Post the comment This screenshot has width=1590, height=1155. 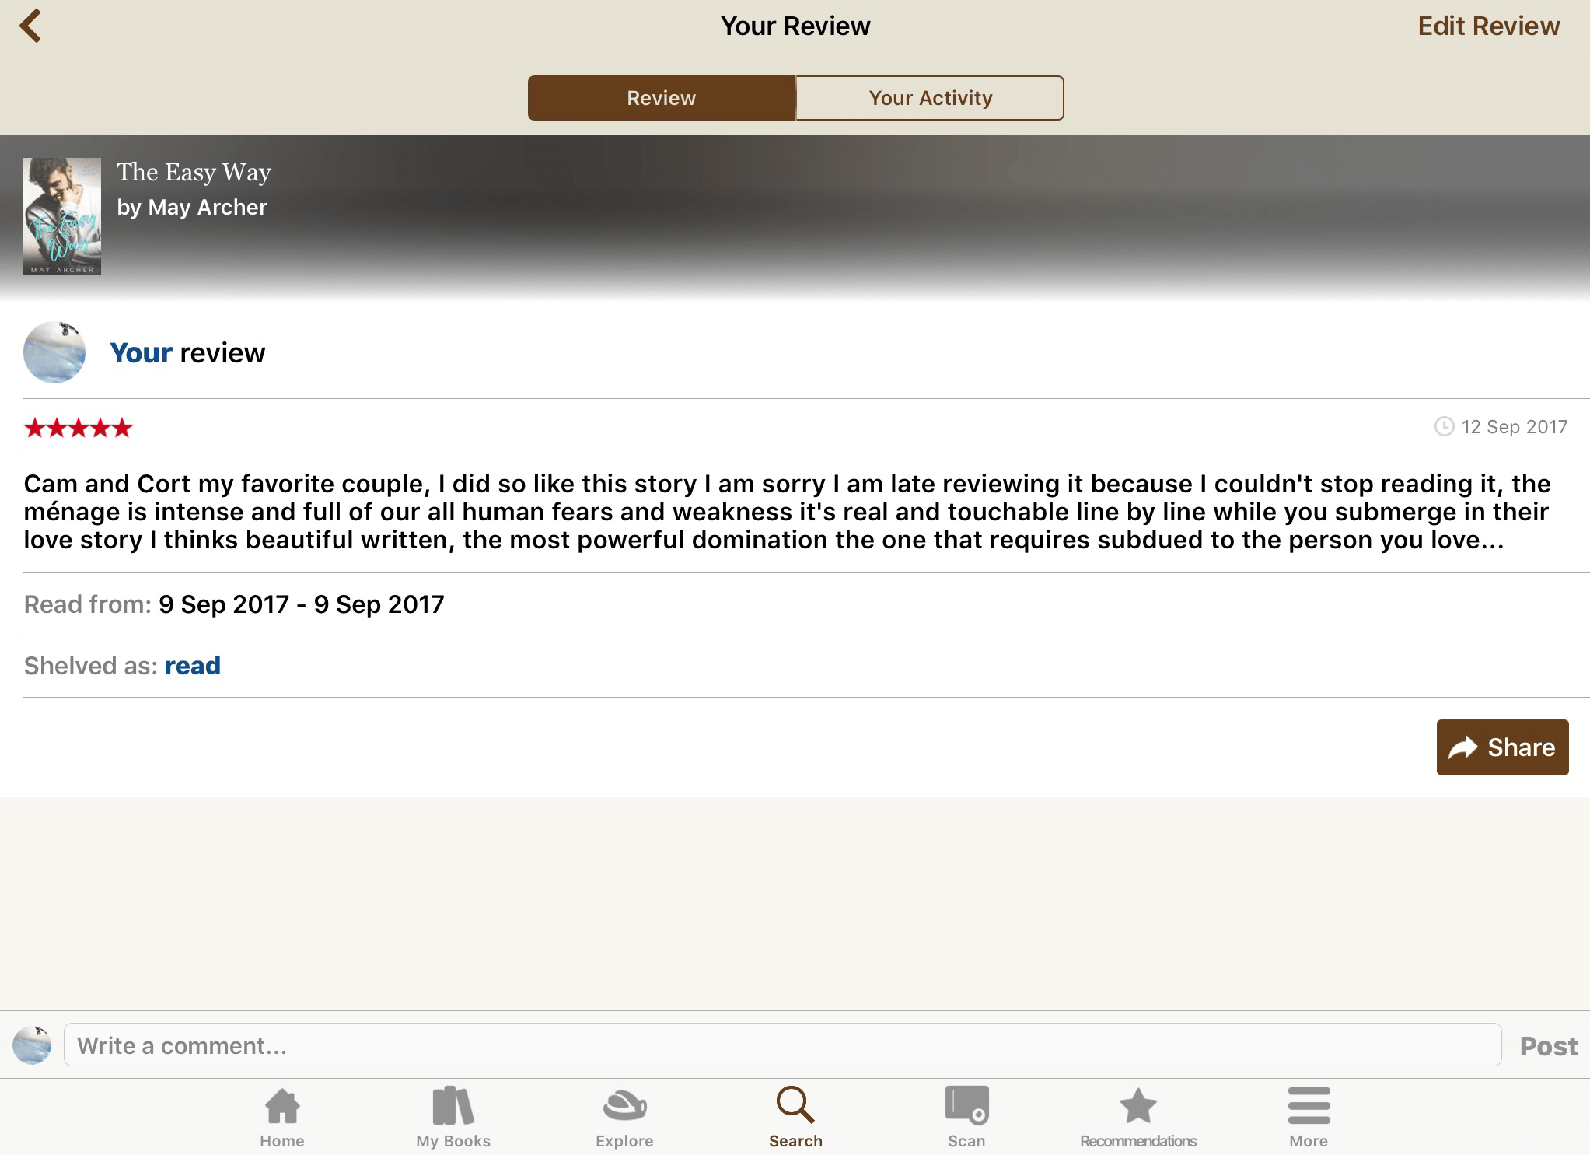pos(1548,1046)
